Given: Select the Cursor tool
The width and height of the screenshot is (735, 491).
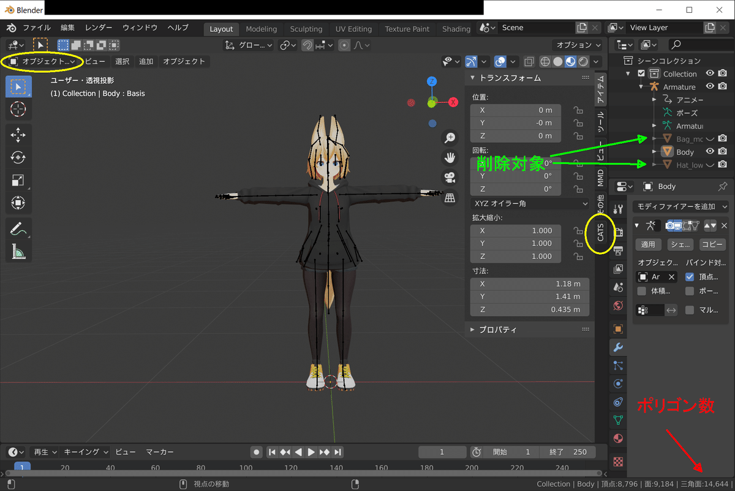Looking at the screenshot, I should pyautogui.click(x=18, y=109).
